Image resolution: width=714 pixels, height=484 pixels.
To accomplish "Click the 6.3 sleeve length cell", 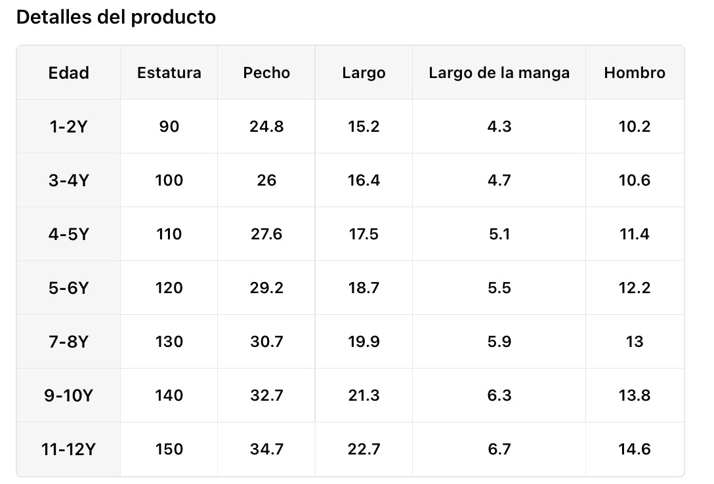I will point(499,395).
